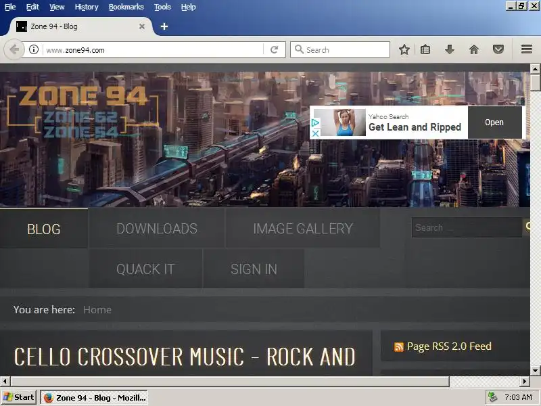Viewport: 541px width, 406px height.
Task: Open the File menu
Action: (x=10, y=7)
